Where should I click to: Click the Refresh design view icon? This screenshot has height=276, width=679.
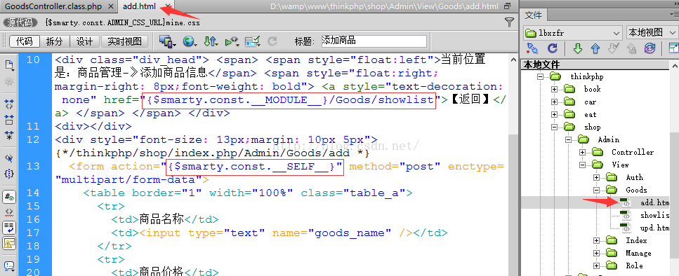click(272, 41)
